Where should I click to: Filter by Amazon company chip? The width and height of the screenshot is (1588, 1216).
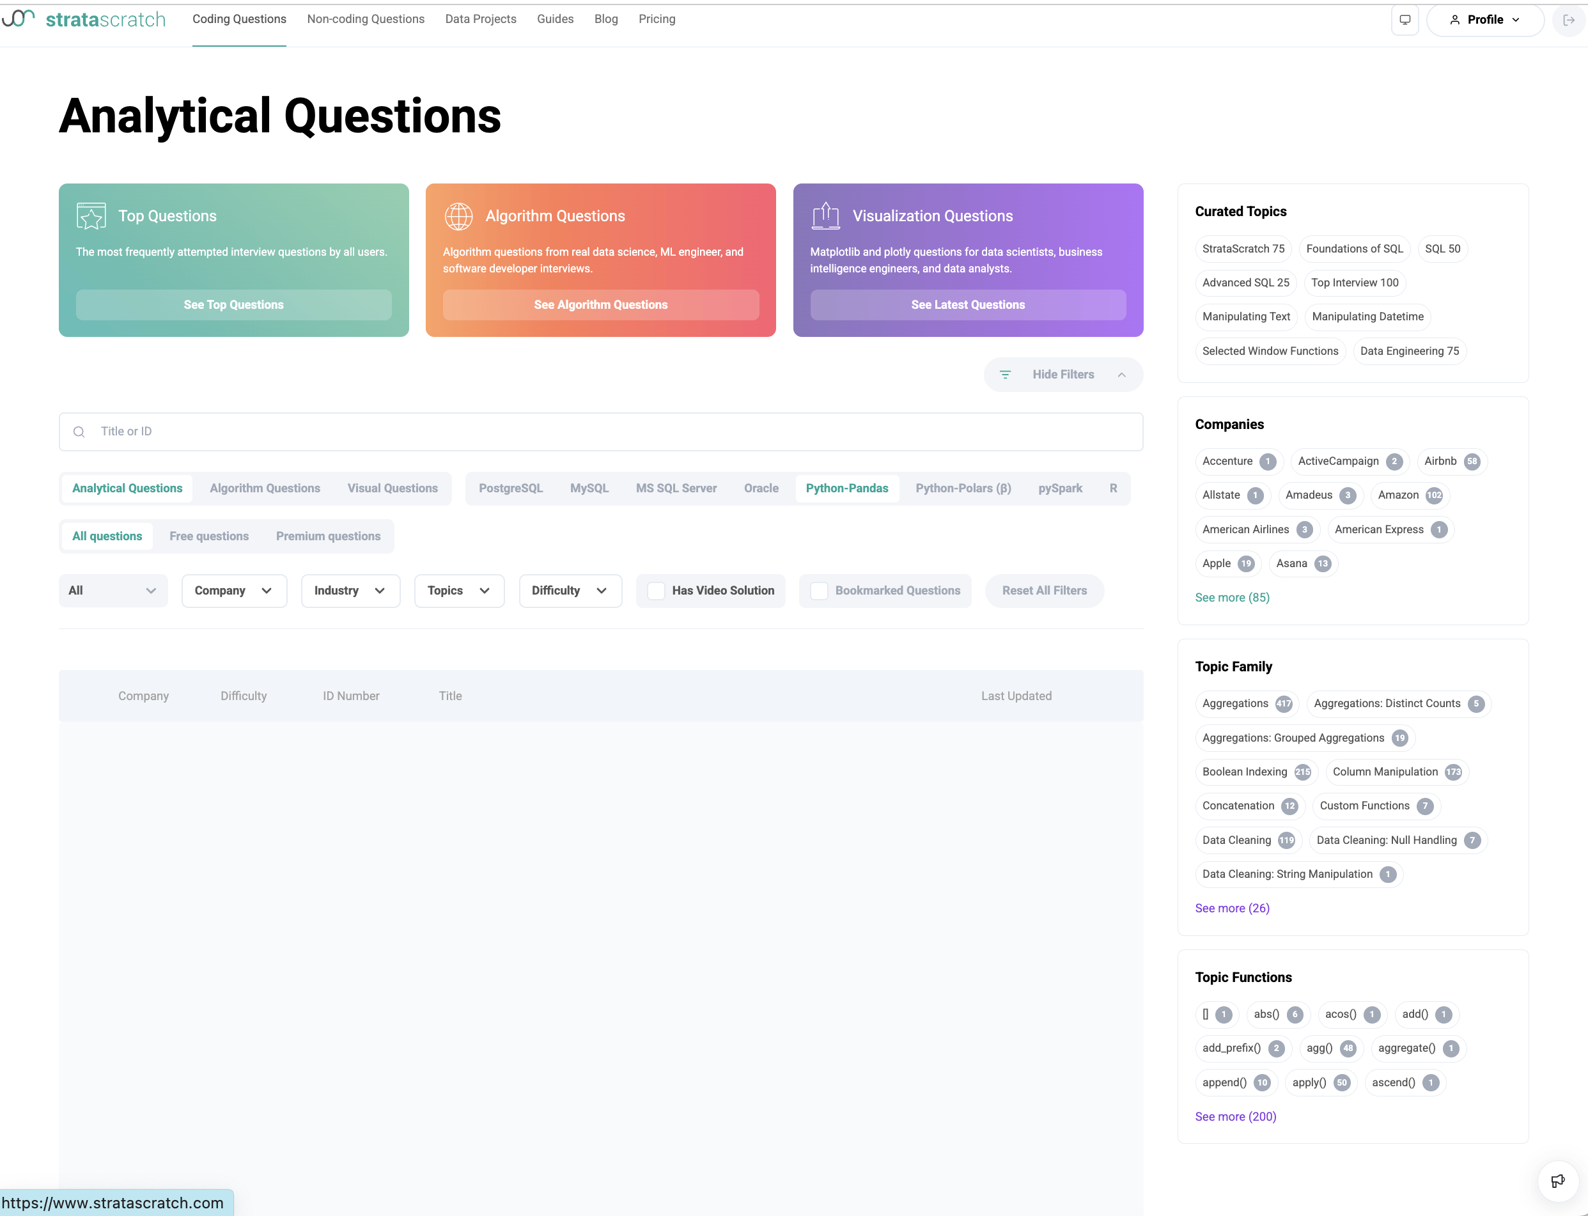pos(1410,495)
